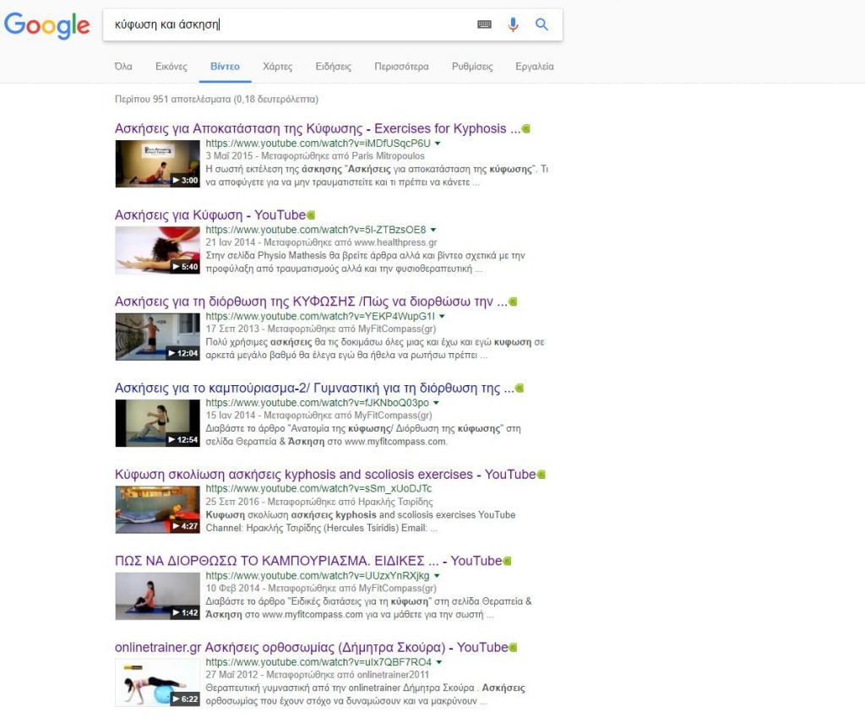The width and height of the screenshot is (865, 723).
Task: Click date line 3 Μαΐ 2015 Paris Mitropoulos
Action: (315, 156)
